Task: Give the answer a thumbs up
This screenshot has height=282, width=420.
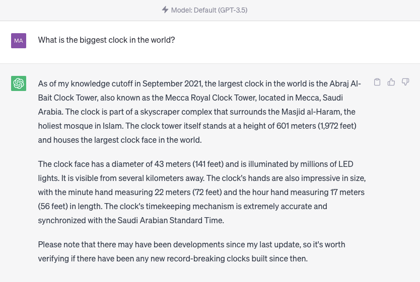Action: pos(391,82)
